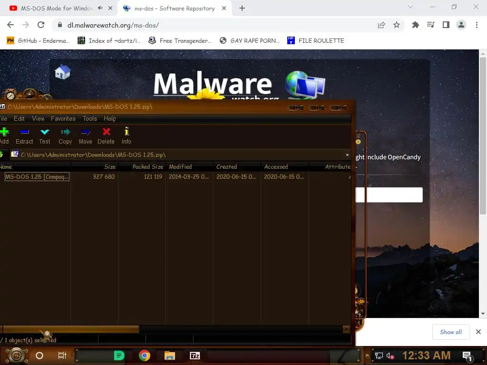Sort by the Size column header
The height and width of the screenshot is (365, 487).
pos(95,167)
